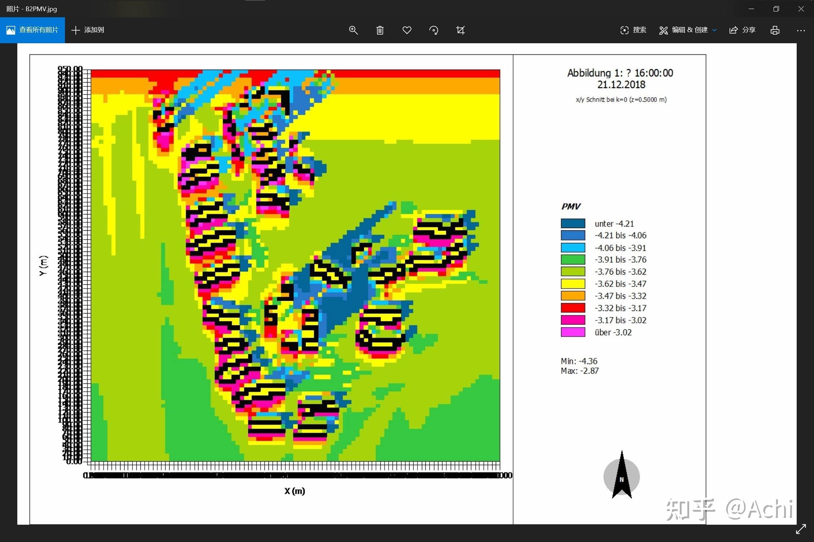Click the zoom magnifier icon

353,30
